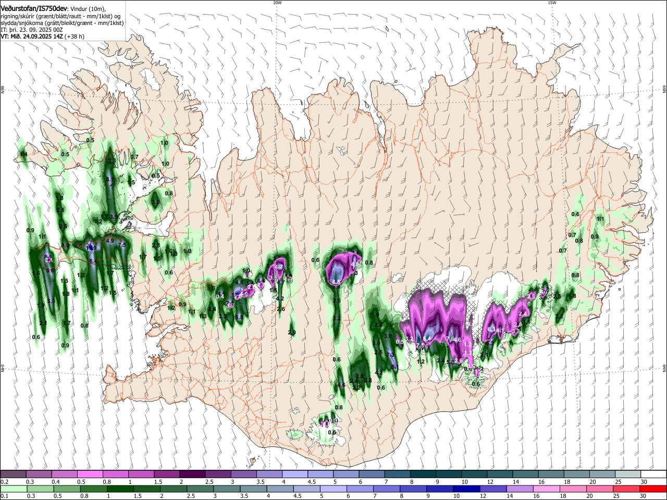Screen dimensions: 667x500
Task: Click the '5.3' precipitation value on the map
Action: [x=51, y=301]
